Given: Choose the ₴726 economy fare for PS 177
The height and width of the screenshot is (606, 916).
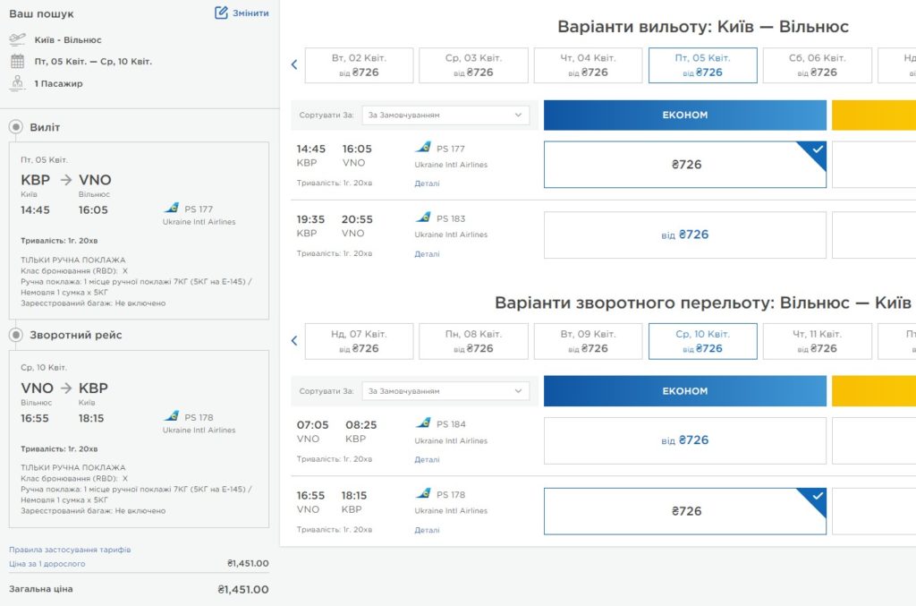Looking at the screenshot, I should pos(685,164).
